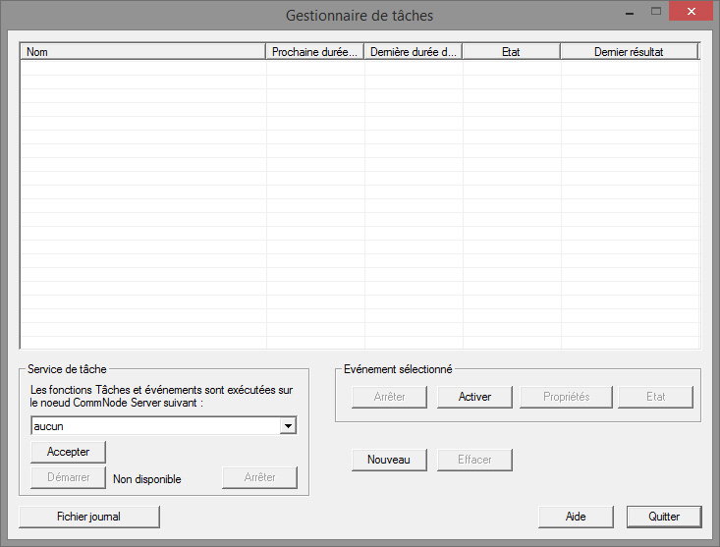
Task: Click the Dernier résultat column header
Action: pyautogui.click(x=629, y=51)
